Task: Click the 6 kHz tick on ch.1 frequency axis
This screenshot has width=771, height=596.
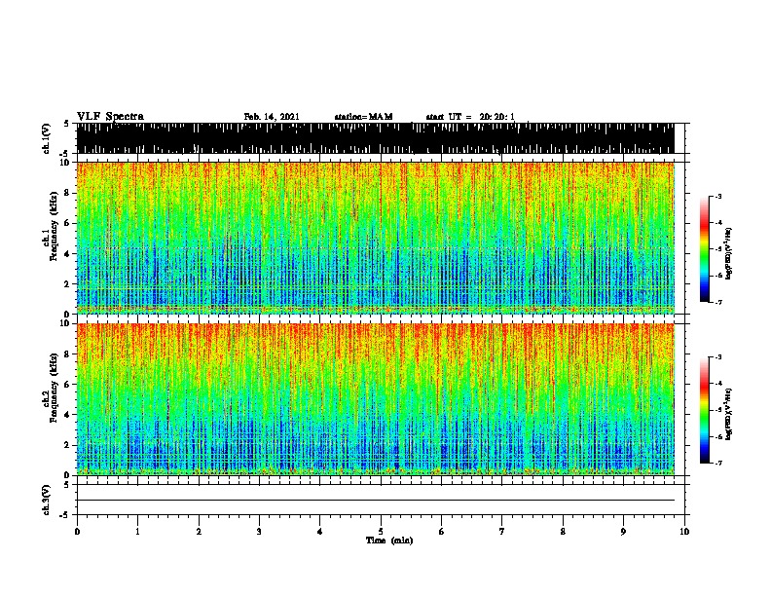Action: [68, 223]
